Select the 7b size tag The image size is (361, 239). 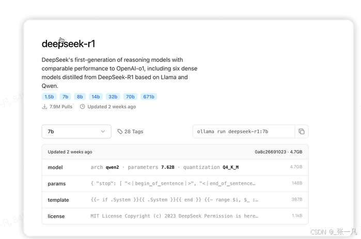(x=66, y=97)
